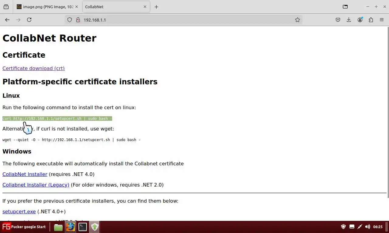Viewport: 389px width, 233px height.
Task: Close the image.png tab
Action: point(76,7)
